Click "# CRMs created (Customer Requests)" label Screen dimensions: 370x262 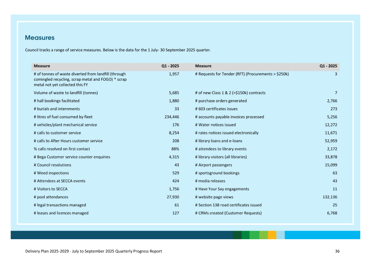click(228, 213)
